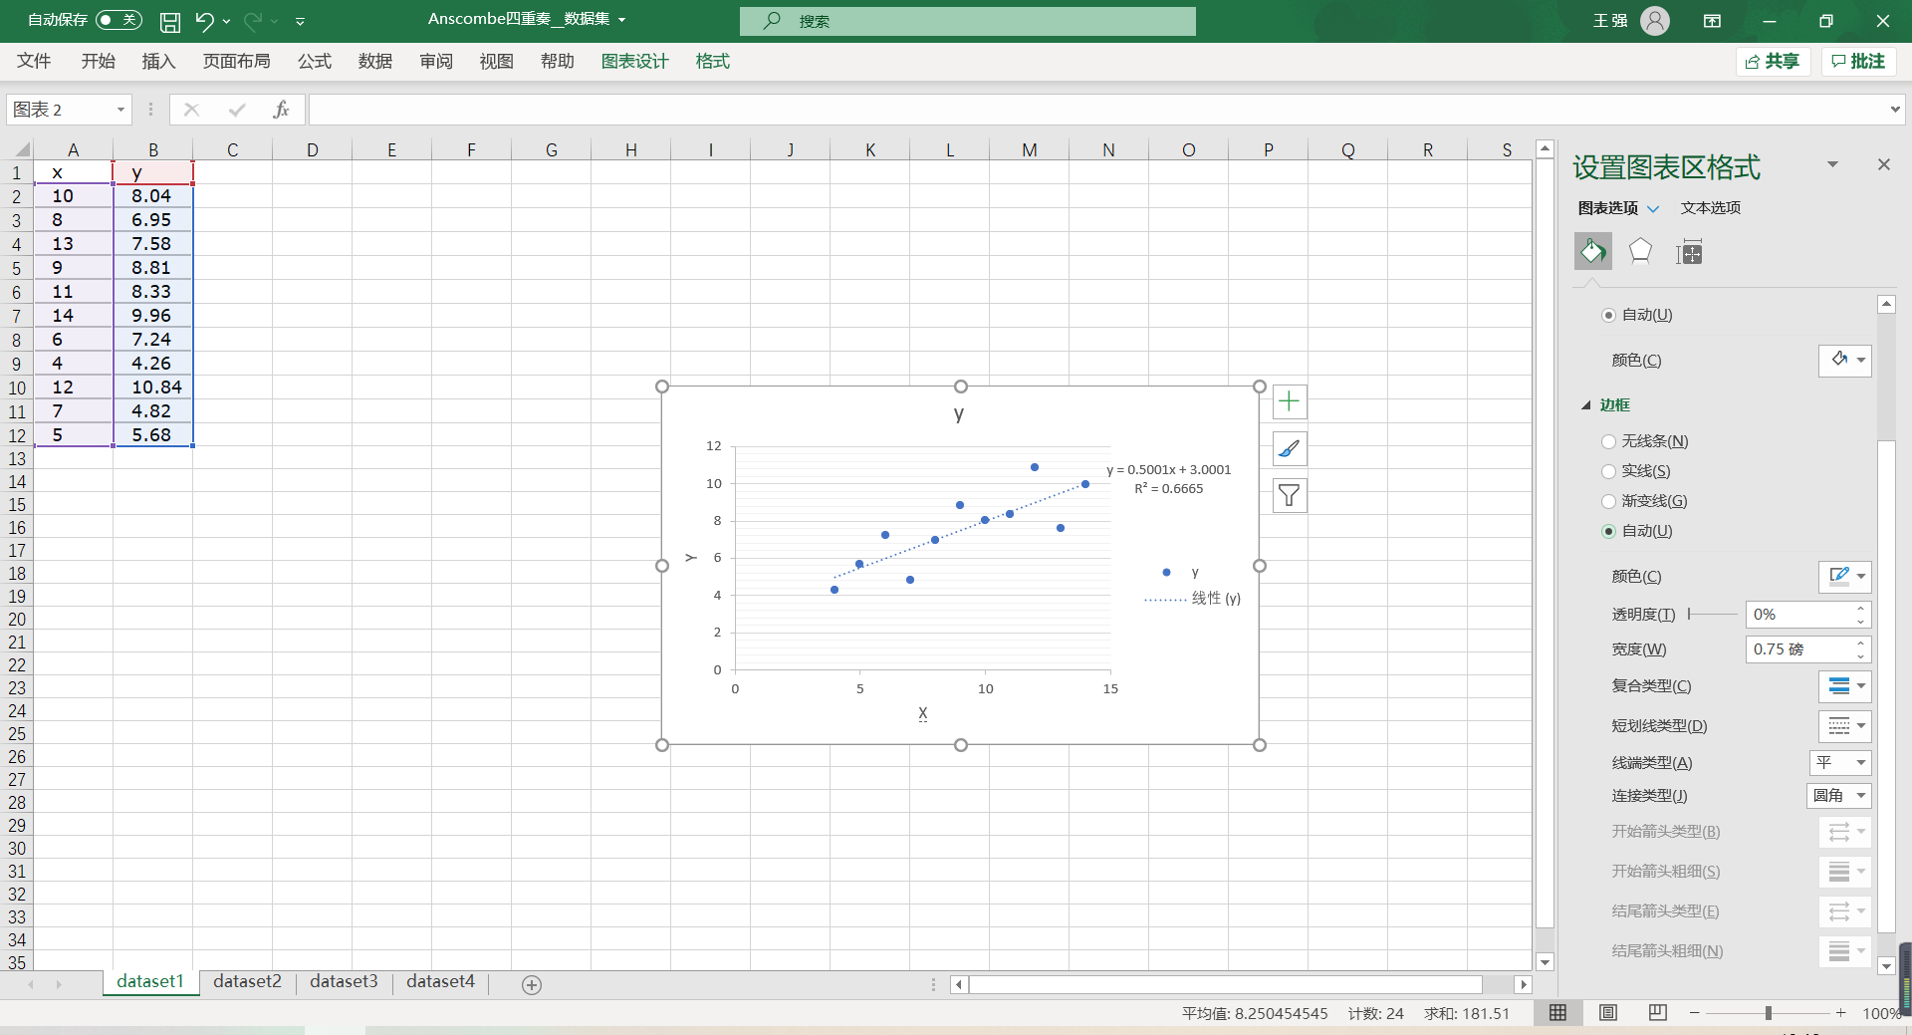Switch to the 开始 ribbon tab

coord(98,61)
